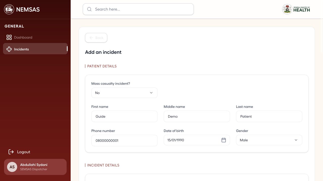This screenshot has height=181, width=323.
Task: Click the Logout arrow icon
Action: click(11, 152)
